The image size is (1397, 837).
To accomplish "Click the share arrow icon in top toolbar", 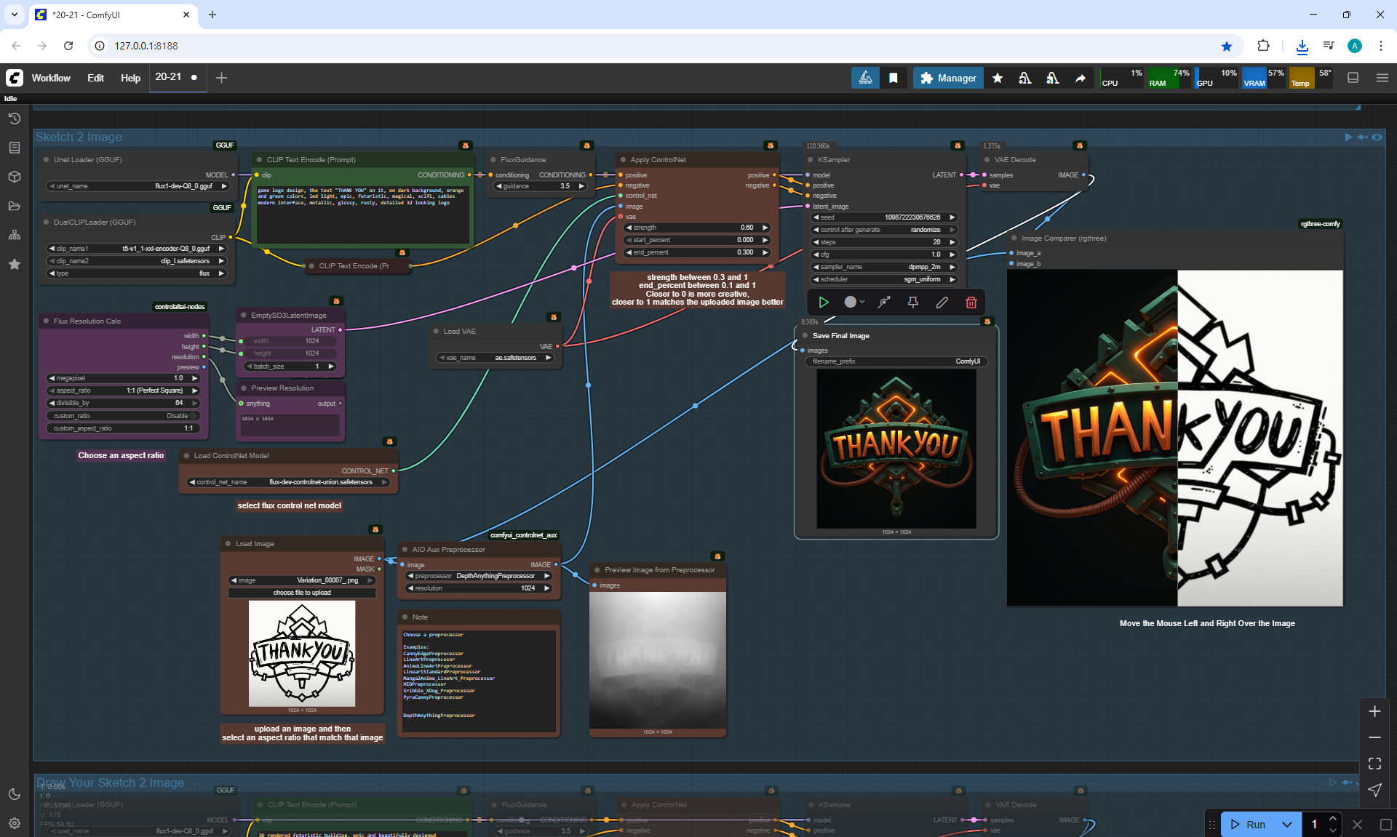I will point(1080,78).
